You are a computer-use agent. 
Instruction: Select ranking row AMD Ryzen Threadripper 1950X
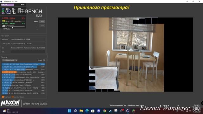point(23,69)
